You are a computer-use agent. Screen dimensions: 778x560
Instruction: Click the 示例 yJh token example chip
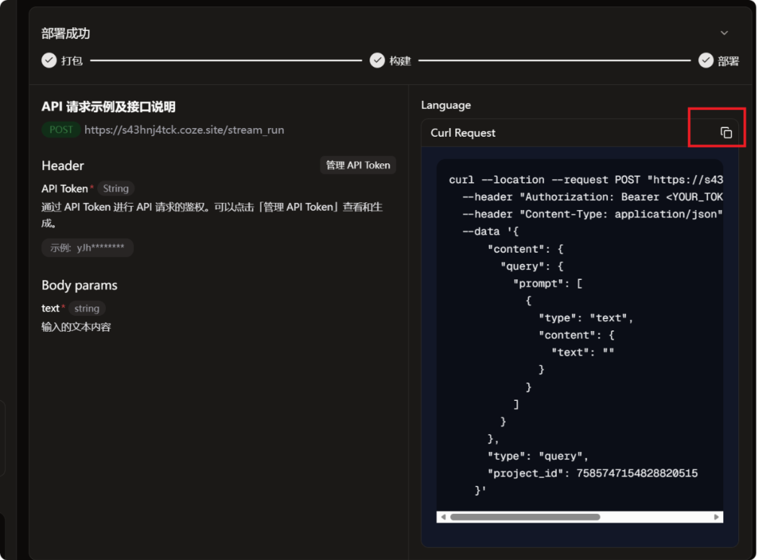87,248
